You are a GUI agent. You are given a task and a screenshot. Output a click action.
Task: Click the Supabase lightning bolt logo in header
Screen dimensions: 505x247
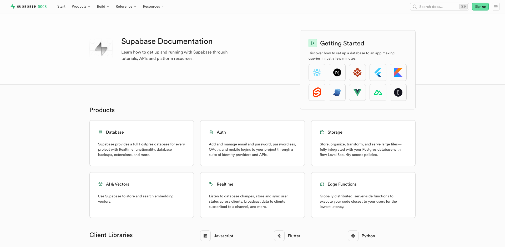coord(13,7)
